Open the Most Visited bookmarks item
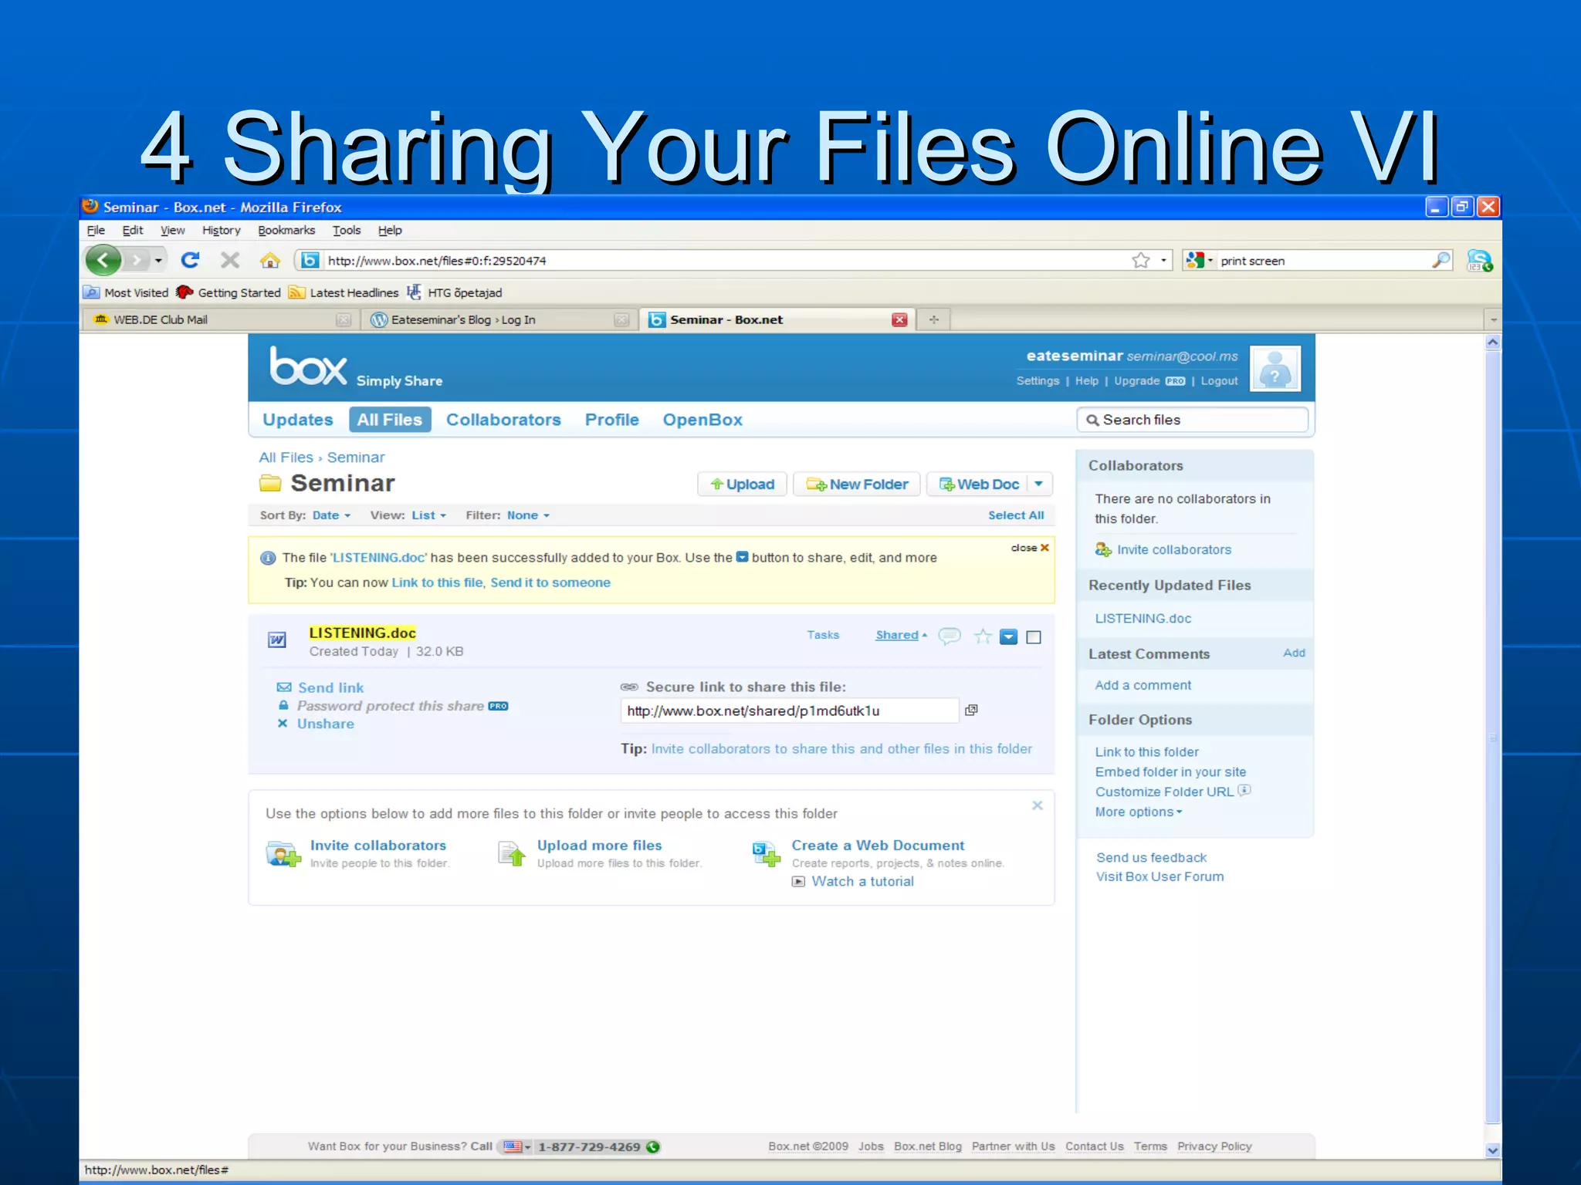The image size is (1581, 1185). coord(126,292)
